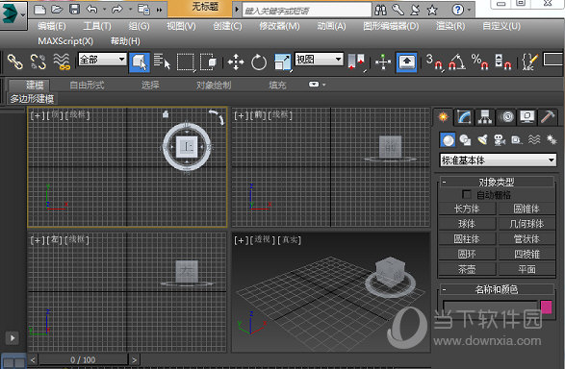Switch to Modify command panel tab
Viewport: 565px width, 369px height.
(x=464, y=117)
